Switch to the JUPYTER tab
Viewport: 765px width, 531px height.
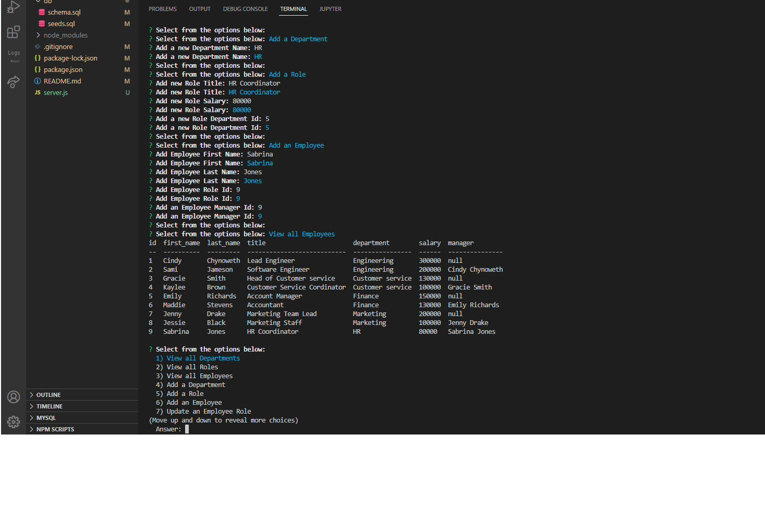tap(330, 9)
